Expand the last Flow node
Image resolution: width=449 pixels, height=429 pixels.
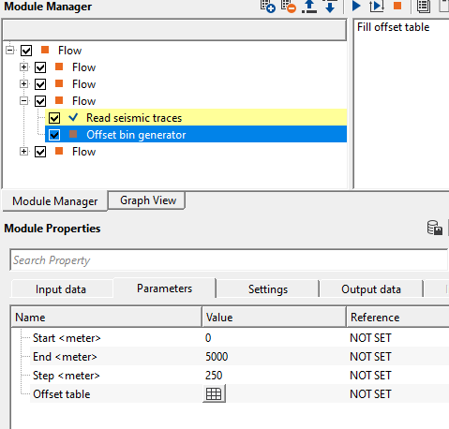click(23, 152)
